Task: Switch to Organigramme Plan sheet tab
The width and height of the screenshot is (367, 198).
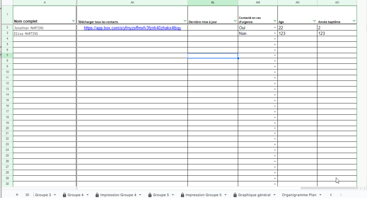Action: (x=299, y=195)
